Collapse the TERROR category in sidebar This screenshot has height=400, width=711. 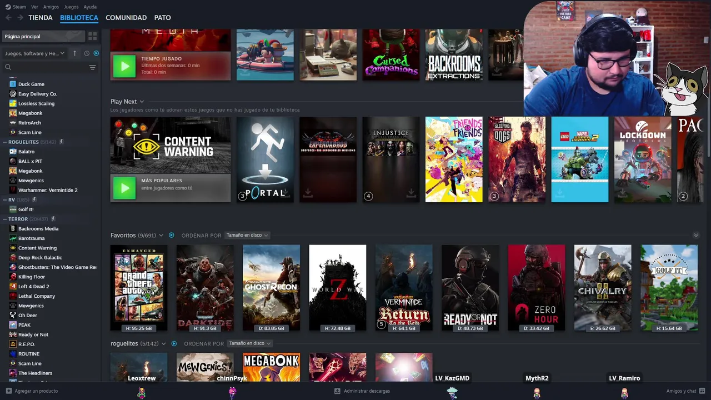pyautogui.click(x=4, y=219)
